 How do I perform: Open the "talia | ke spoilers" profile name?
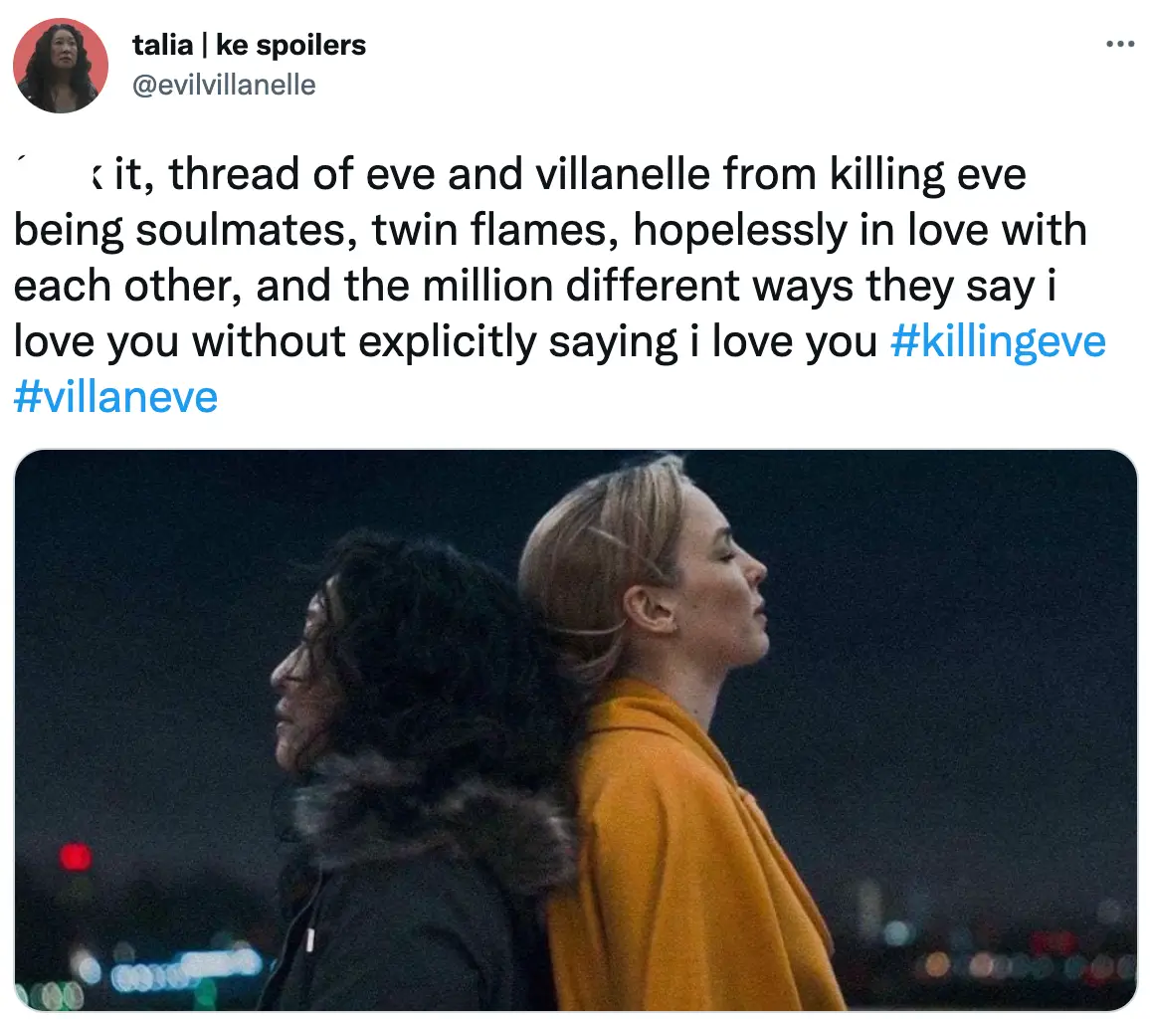point(249,45)
